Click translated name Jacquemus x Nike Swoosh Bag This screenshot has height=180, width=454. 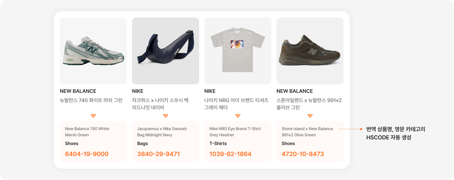click(162, 129)
